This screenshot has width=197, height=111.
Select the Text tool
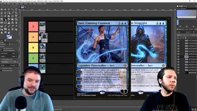click(x=13, y=23)
